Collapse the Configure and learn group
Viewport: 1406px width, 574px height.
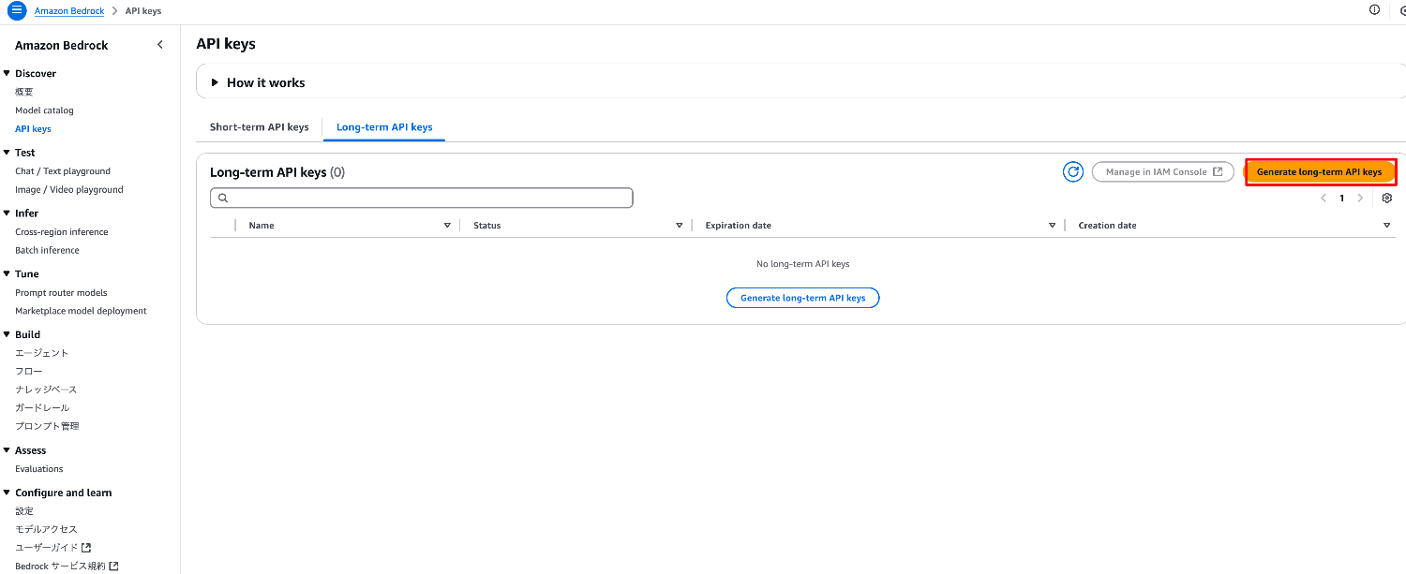tap(7, 493)
